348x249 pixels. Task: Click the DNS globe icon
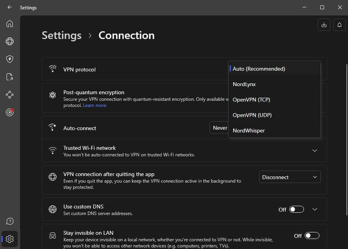[53, 209]
